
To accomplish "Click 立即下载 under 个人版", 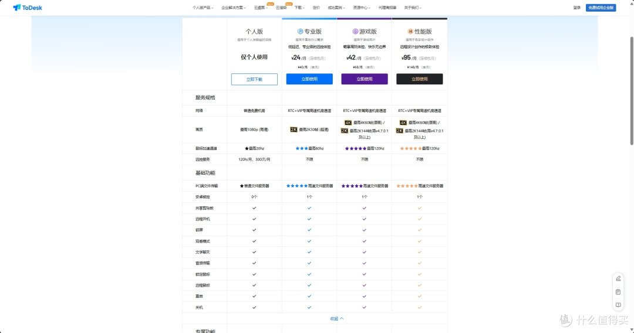I will [254, 79].
